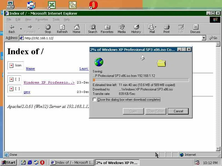This screenshot has width=222, height=166.
Task: Sort listing by the Name column link
Action: (x=31, y=69)
